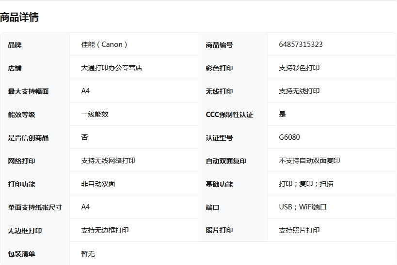Click the 暂无 value for 包装清单
The width and height of the screenshot is (397, 265).
pyautogui.click(x=88, y=254)
